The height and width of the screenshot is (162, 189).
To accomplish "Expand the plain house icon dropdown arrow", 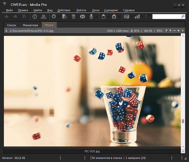I will (x=109, y=17).
